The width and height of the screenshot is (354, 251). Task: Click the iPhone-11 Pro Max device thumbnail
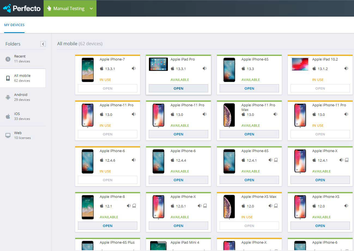[229, 116]
